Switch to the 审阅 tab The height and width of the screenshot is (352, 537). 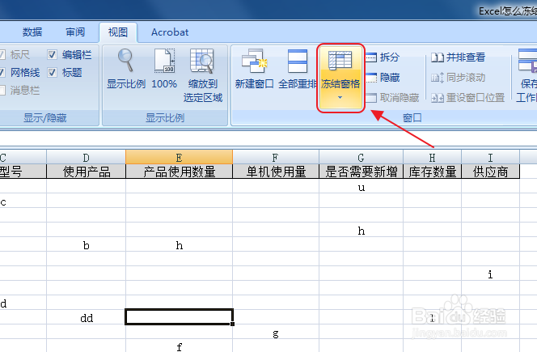point(75,32)
